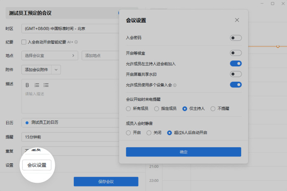Toggle 允许成员使用多个设备入会 switch
This screenshot has height=191, width=287.
pyautogui.click(x=236, y=85)
